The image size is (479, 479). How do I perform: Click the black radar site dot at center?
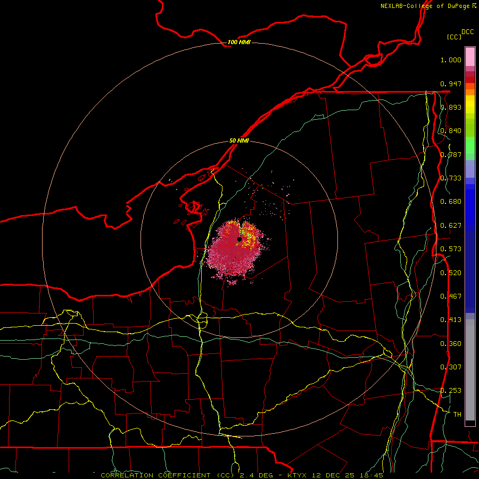[239, 239]
